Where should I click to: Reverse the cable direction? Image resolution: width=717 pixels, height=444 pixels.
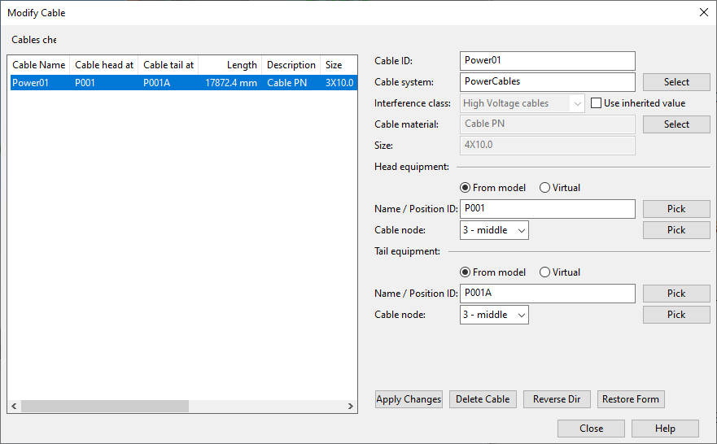(557, 399)
